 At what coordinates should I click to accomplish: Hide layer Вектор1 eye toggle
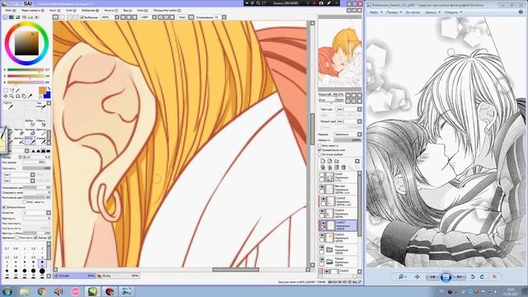click(322, 187)
